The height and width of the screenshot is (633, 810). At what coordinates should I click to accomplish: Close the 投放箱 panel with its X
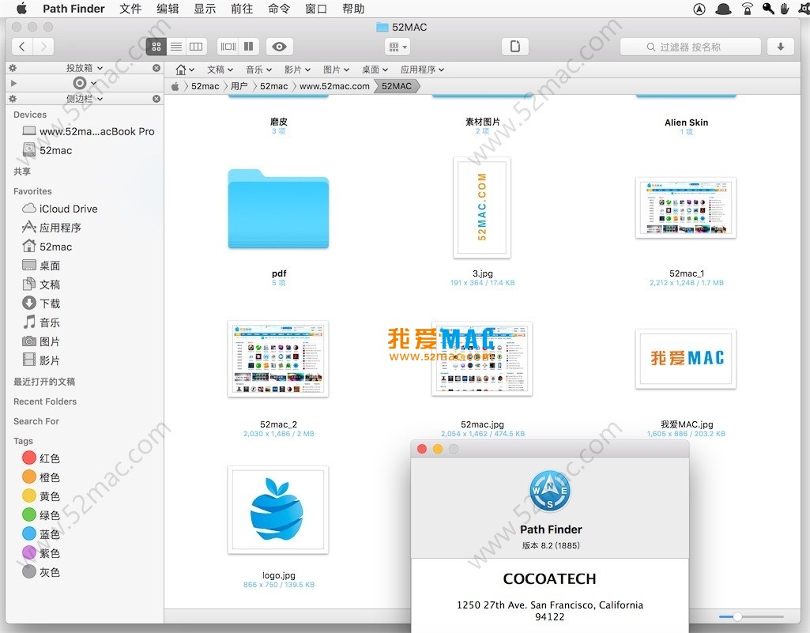point(156,68)
